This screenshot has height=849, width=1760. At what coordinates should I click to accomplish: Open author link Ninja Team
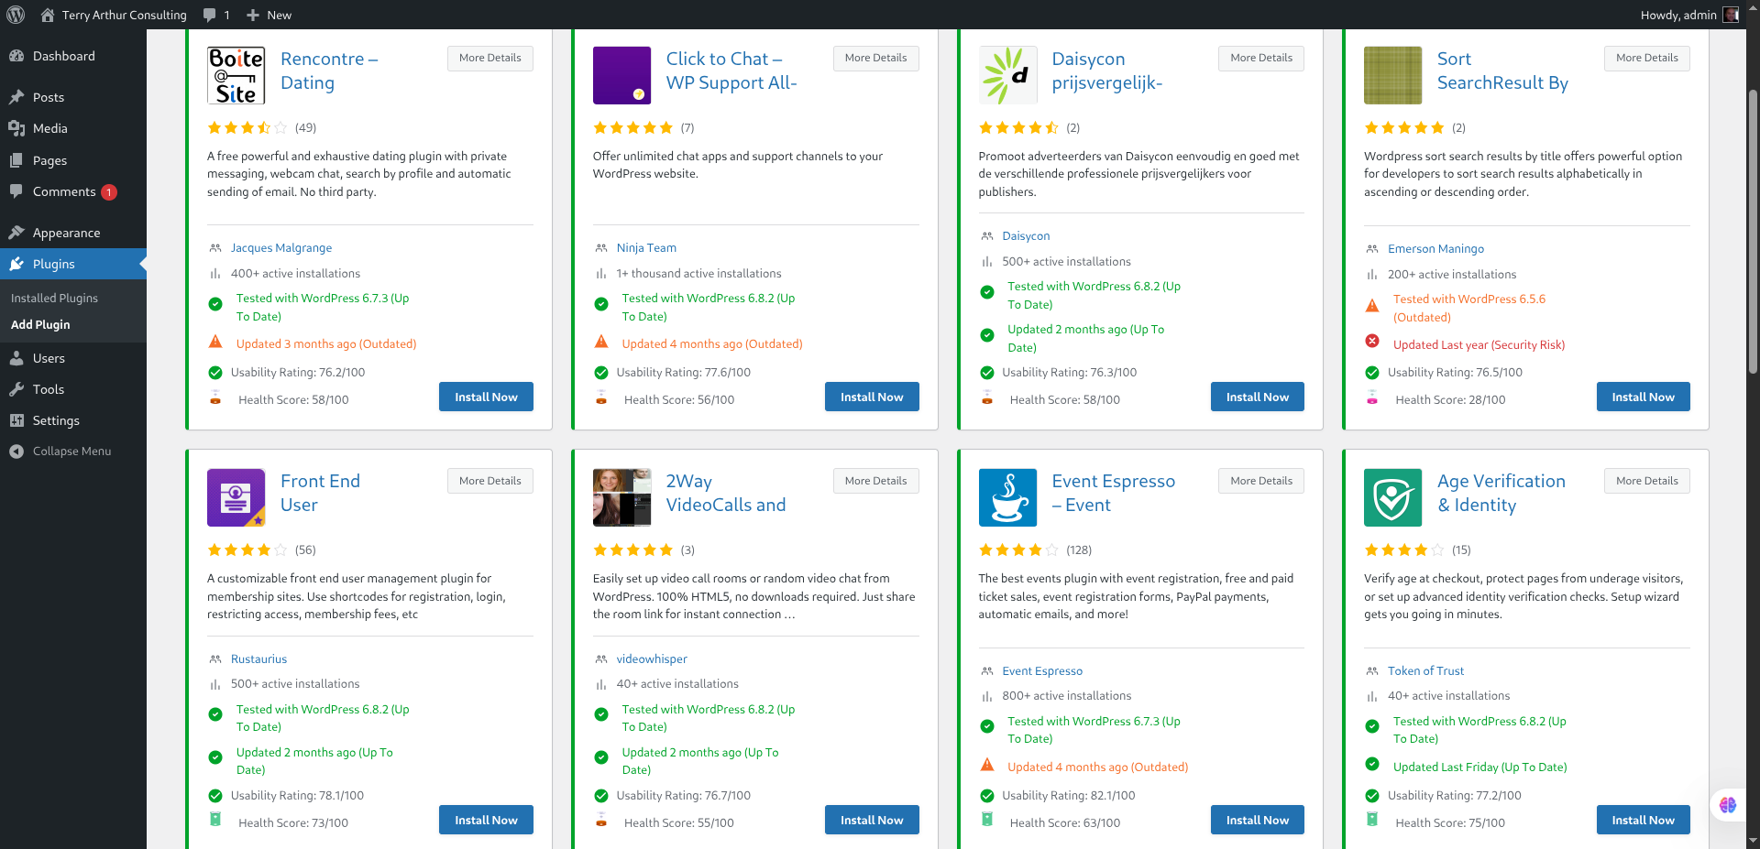tap(646, 248)
